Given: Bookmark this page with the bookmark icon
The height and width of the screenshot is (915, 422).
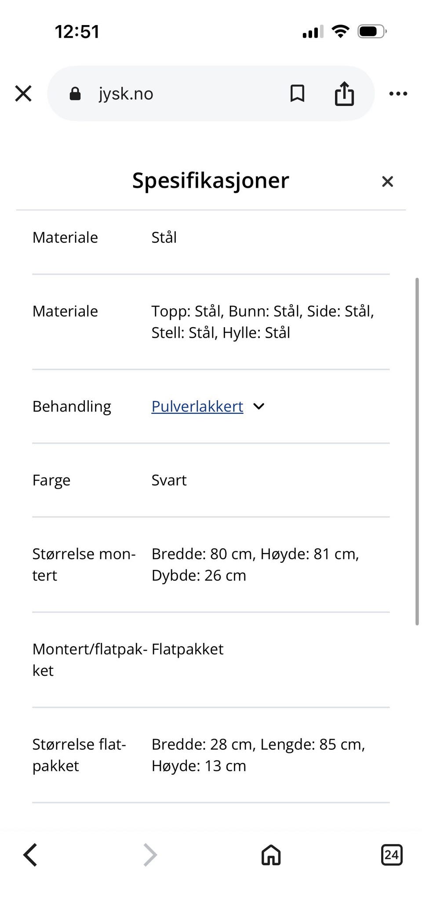Looking at the screenshot, I should coord(297,93).
